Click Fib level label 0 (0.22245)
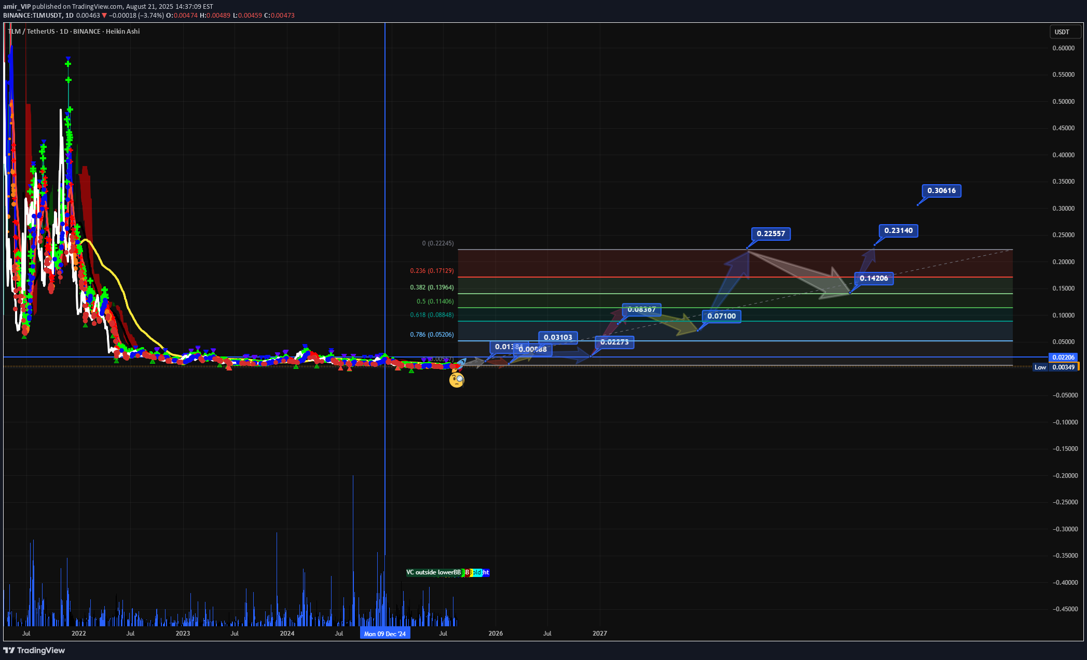The image size is (1087, 660). tap(438, 243)
